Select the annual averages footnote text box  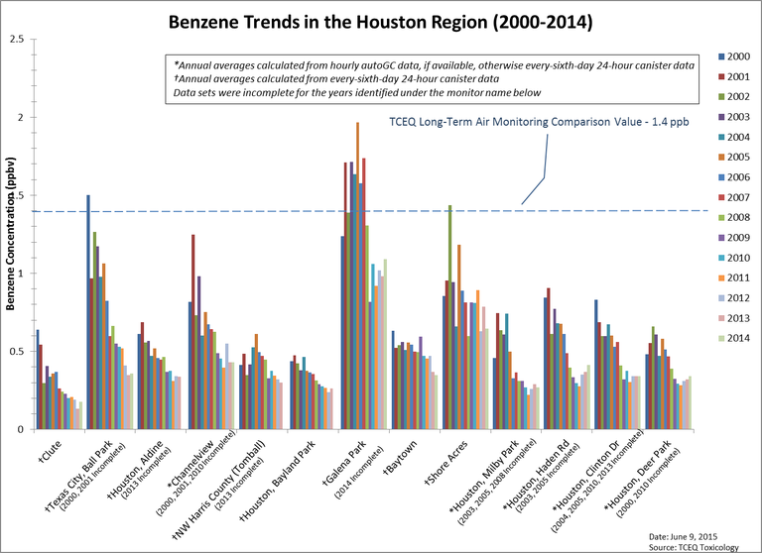pos(430,77)
